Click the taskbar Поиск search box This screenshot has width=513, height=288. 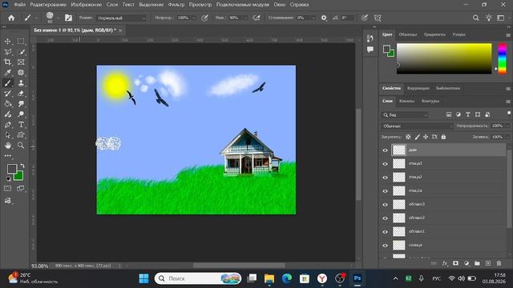point(198,278)
